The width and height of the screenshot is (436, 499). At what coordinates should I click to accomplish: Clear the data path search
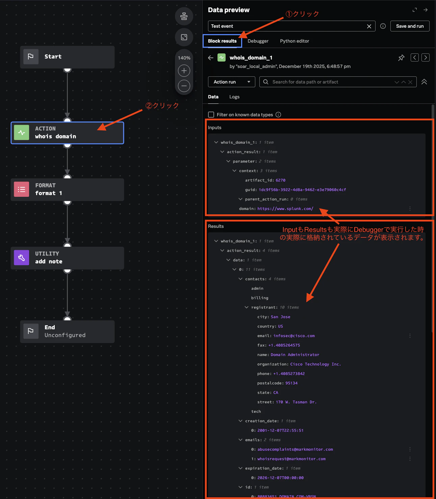pos(410,82)
